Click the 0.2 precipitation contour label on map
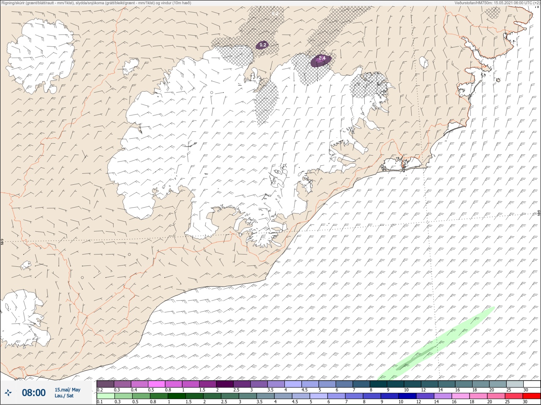 (x=263, y=45)
